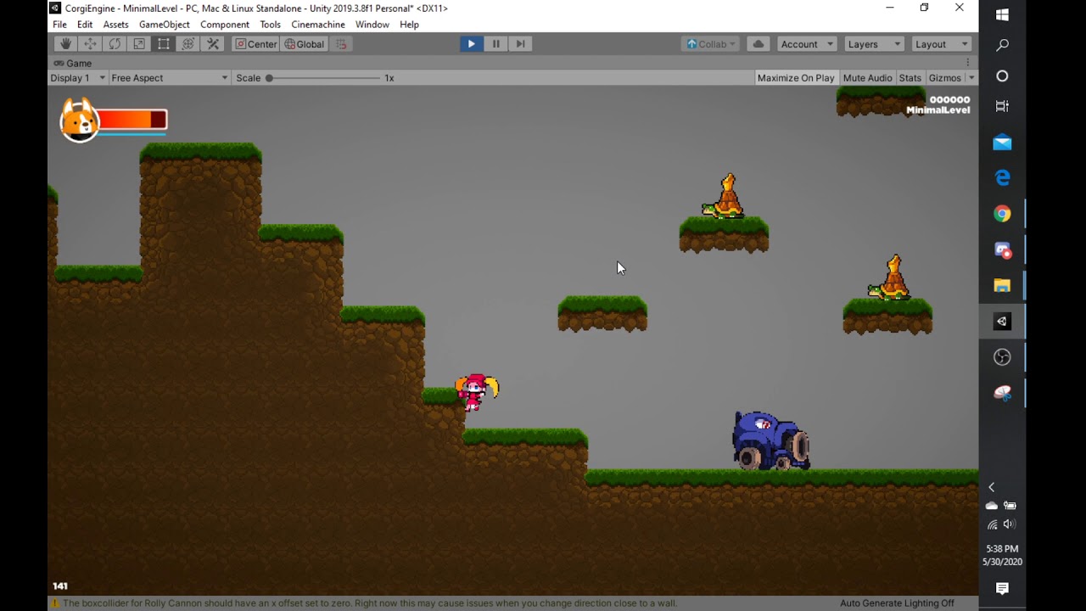Screen dimensions: 1086x611
Task: Toggle Maximize On Play
Action: coord(796,78)
